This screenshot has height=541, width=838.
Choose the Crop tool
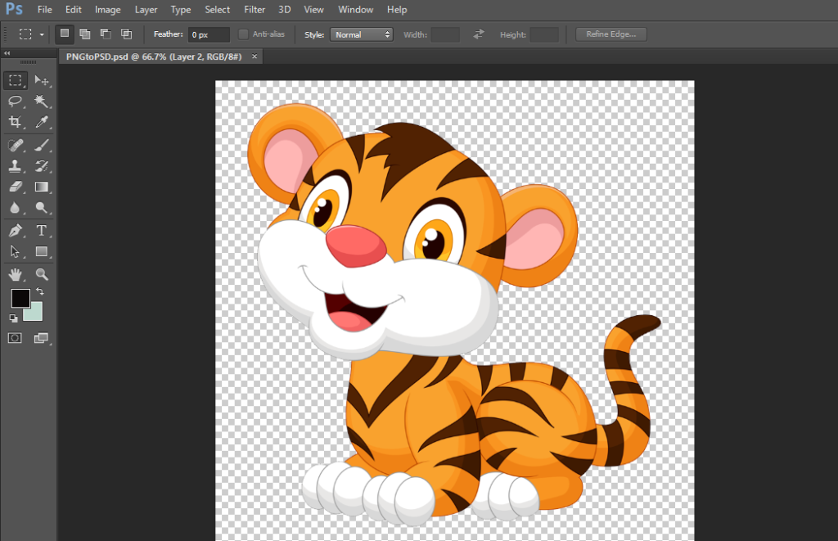point(15,123)
